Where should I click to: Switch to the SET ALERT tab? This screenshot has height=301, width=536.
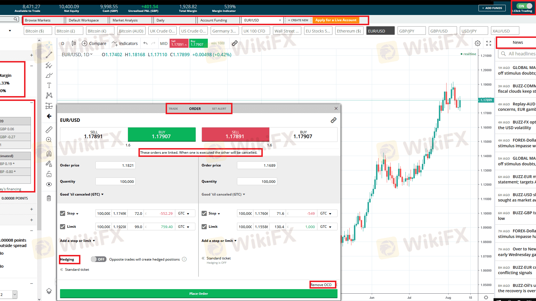219,109
